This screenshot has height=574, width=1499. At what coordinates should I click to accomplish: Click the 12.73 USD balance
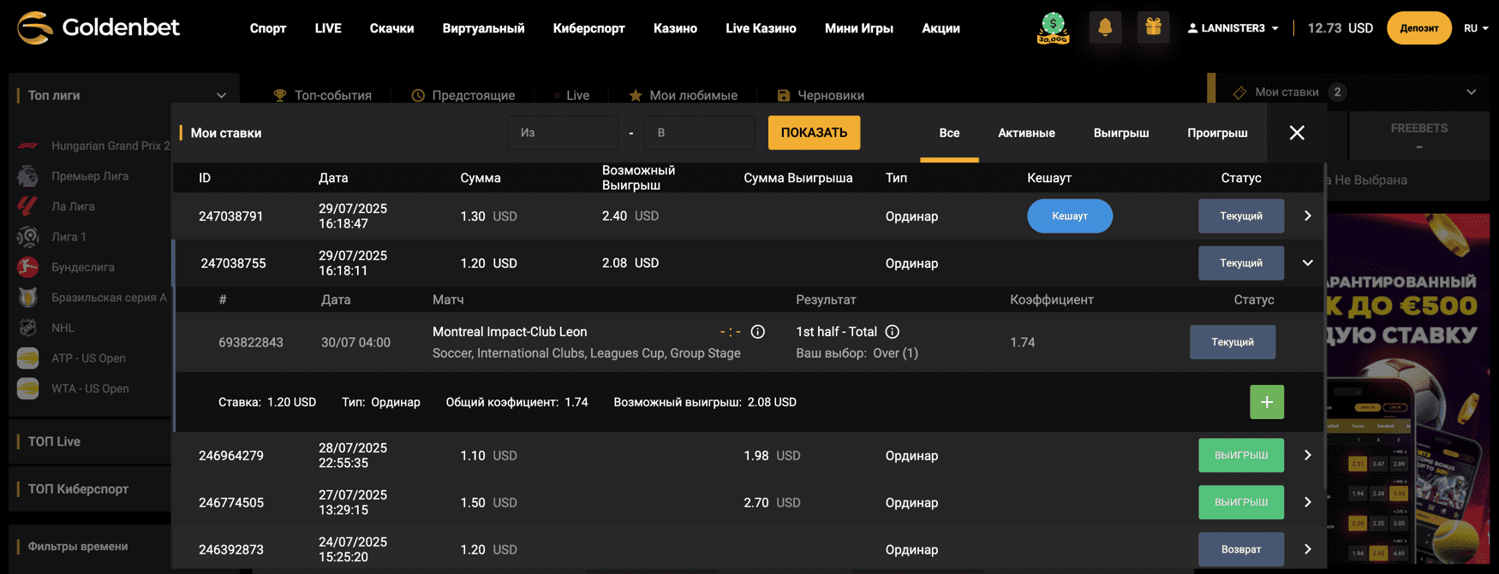point(1340,28)
